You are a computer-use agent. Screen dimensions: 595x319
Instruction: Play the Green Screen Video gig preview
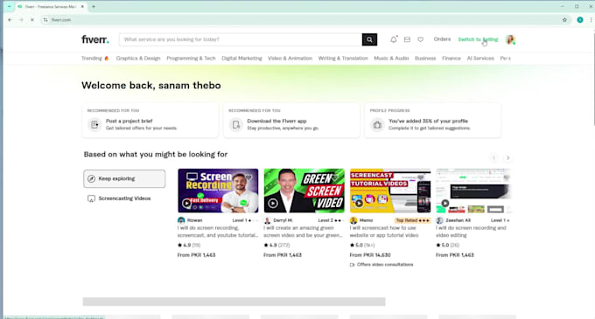273,204
